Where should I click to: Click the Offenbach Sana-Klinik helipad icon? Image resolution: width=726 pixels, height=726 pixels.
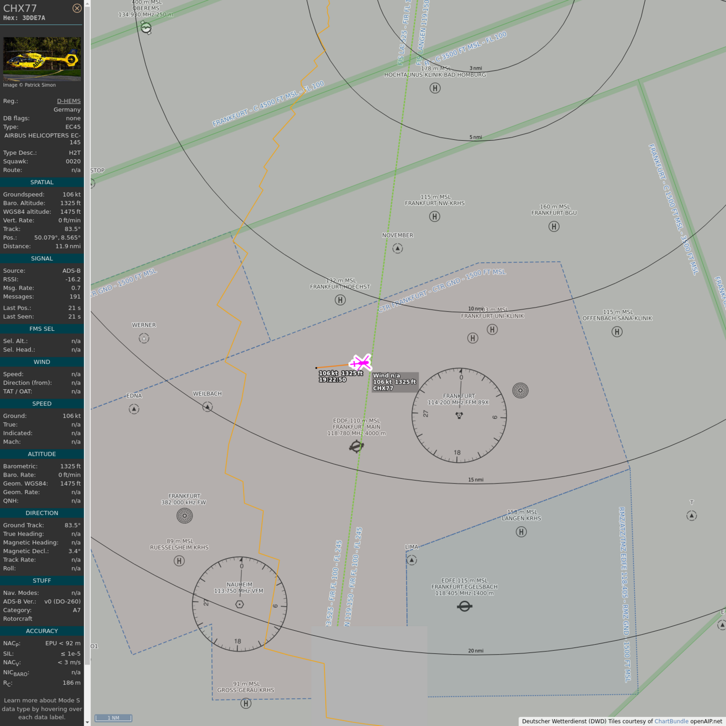(617, 332)
